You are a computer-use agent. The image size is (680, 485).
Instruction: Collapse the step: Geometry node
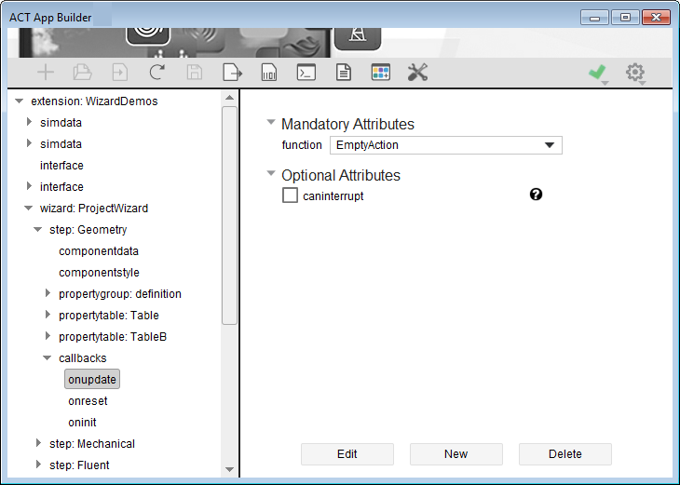38,230
